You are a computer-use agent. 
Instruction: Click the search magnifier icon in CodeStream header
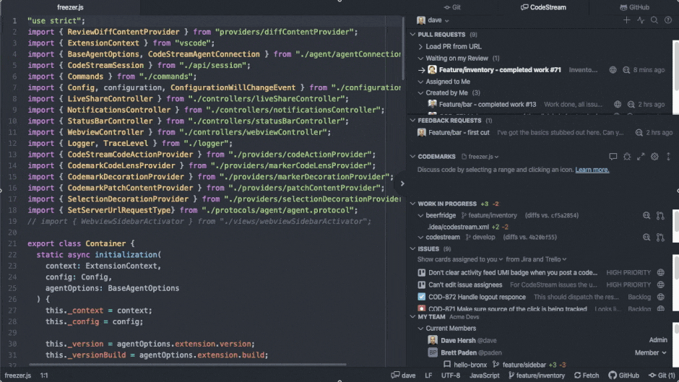(654, 20)
